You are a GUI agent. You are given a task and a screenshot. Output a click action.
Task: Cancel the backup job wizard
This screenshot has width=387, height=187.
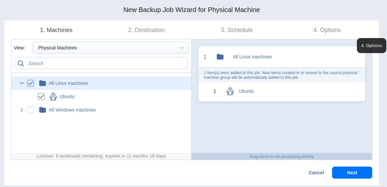(316, 173)
